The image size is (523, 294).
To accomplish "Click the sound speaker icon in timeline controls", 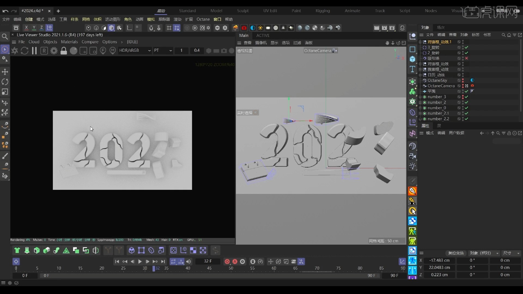I will tap(188, 262).
